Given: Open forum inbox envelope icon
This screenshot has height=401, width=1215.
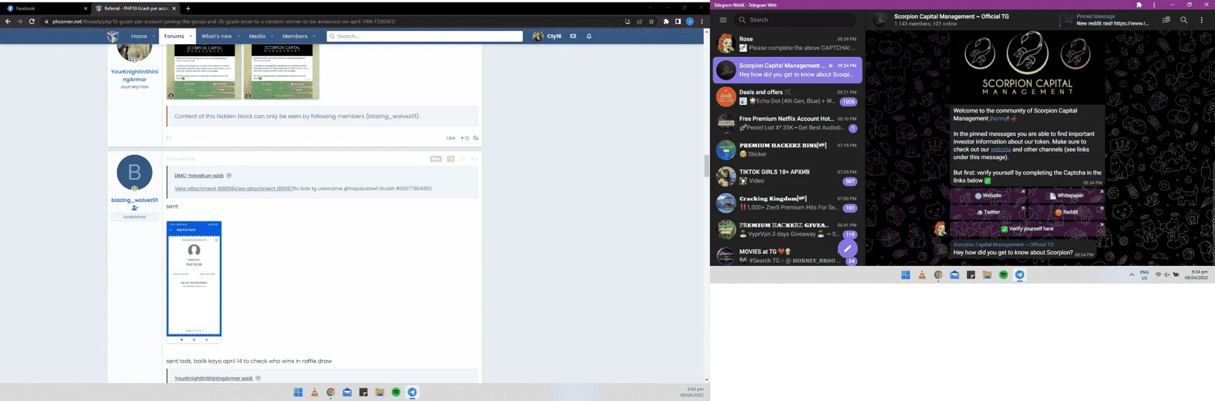Looking at the screenshot, I should 573,36.
